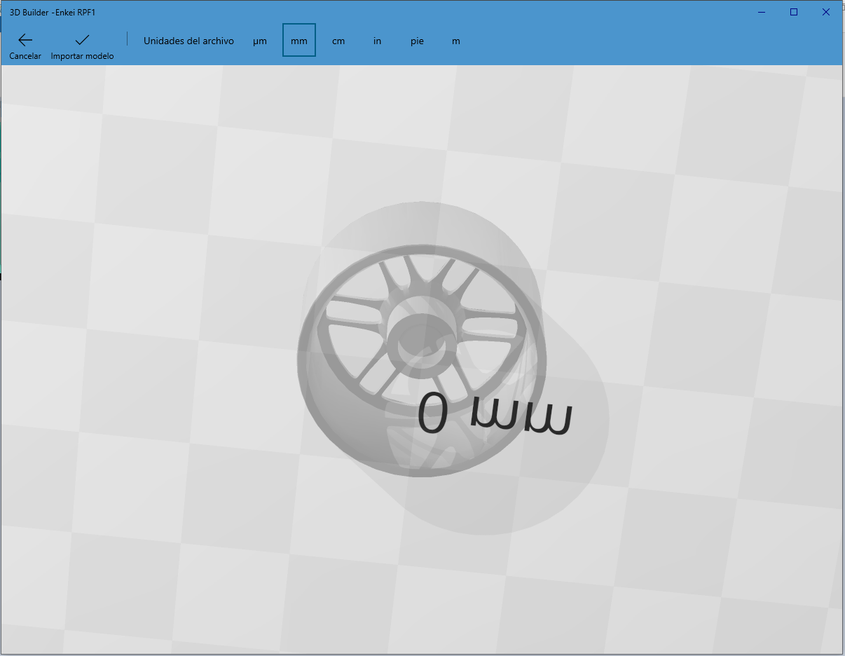Pick the pie unit option

[417, 41]
